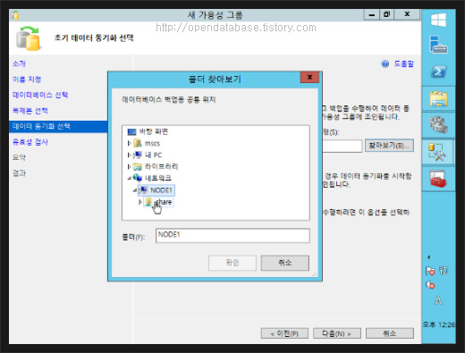Click the wizard database sync header icon
This screenshot has width=465, height=353.
pos(29,38)
